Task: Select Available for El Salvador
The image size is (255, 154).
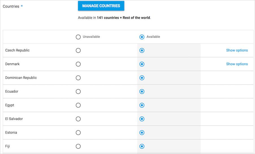Action: pyautogui.click(x=142, y=119)
